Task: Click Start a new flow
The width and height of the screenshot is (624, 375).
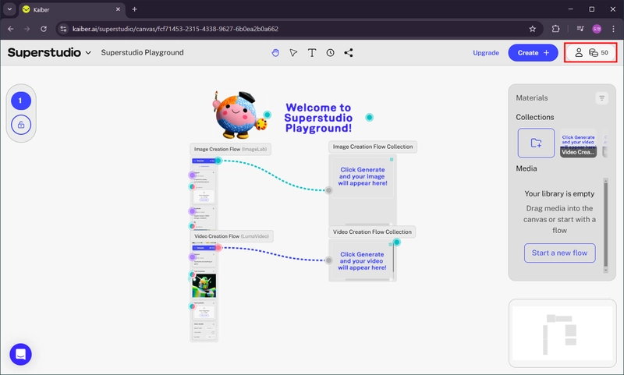Action: [x=559, y=253]
